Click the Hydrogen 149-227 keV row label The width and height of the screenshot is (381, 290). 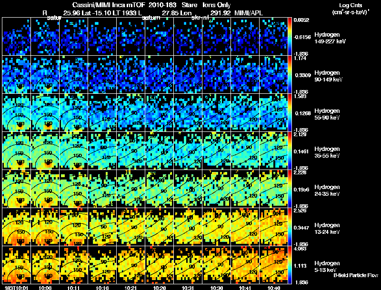(x=330, y=38)
